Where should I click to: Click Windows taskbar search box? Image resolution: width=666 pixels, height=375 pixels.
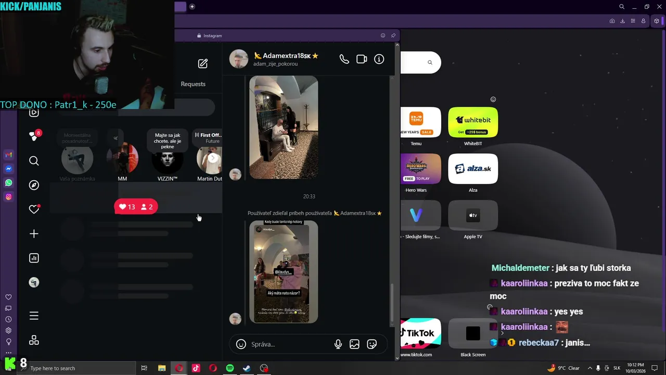(76, 368)
